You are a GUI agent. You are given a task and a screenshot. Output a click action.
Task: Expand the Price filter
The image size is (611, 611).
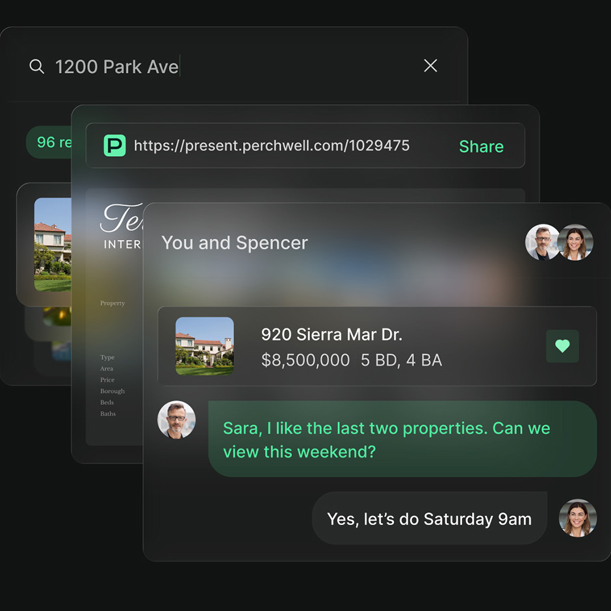click(x=107, y=380)
